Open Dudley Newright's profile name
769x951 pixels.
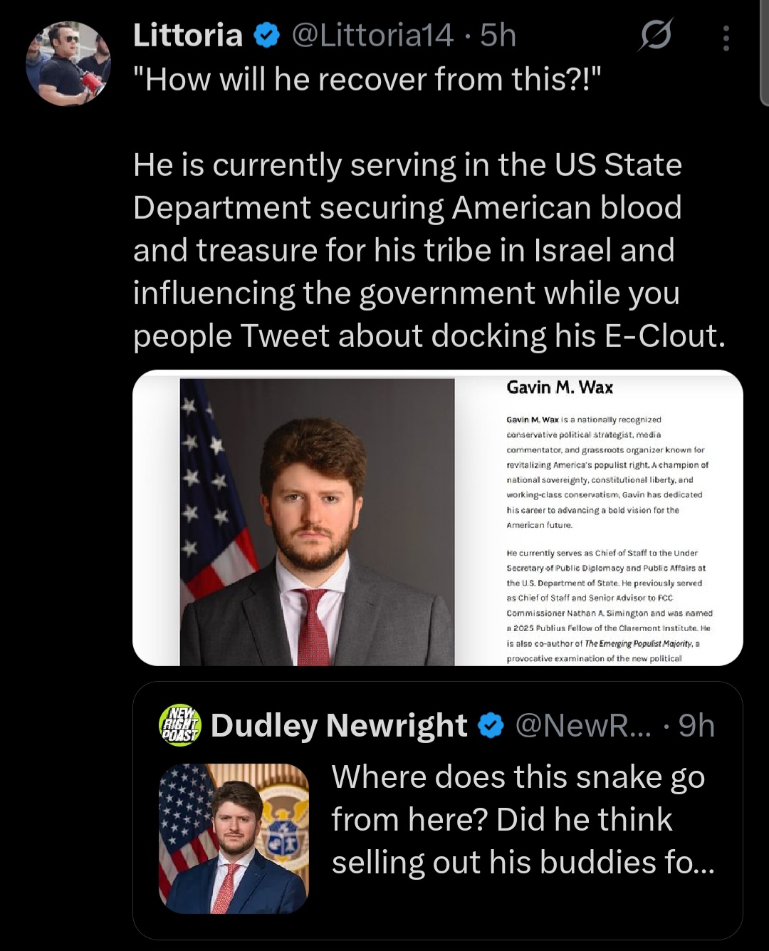coord(339,726)
